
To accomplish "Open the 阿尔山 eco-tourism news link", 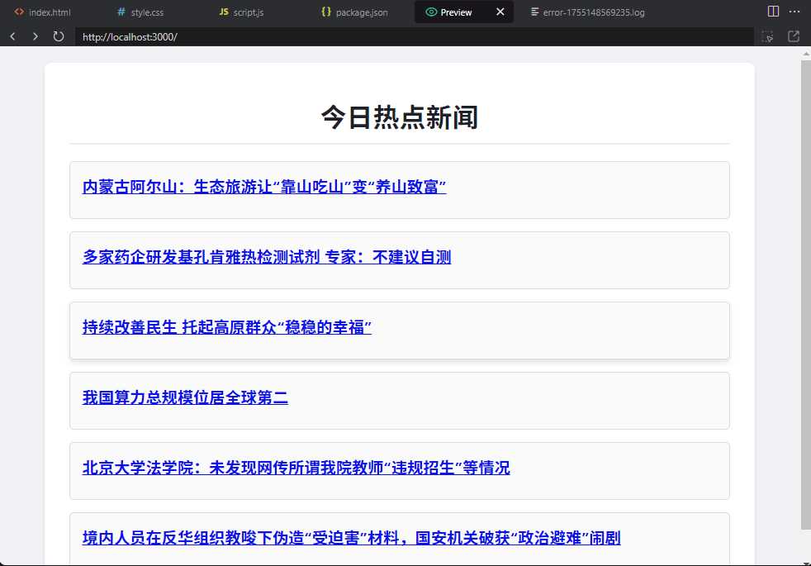I will click(x=263, y=187).
